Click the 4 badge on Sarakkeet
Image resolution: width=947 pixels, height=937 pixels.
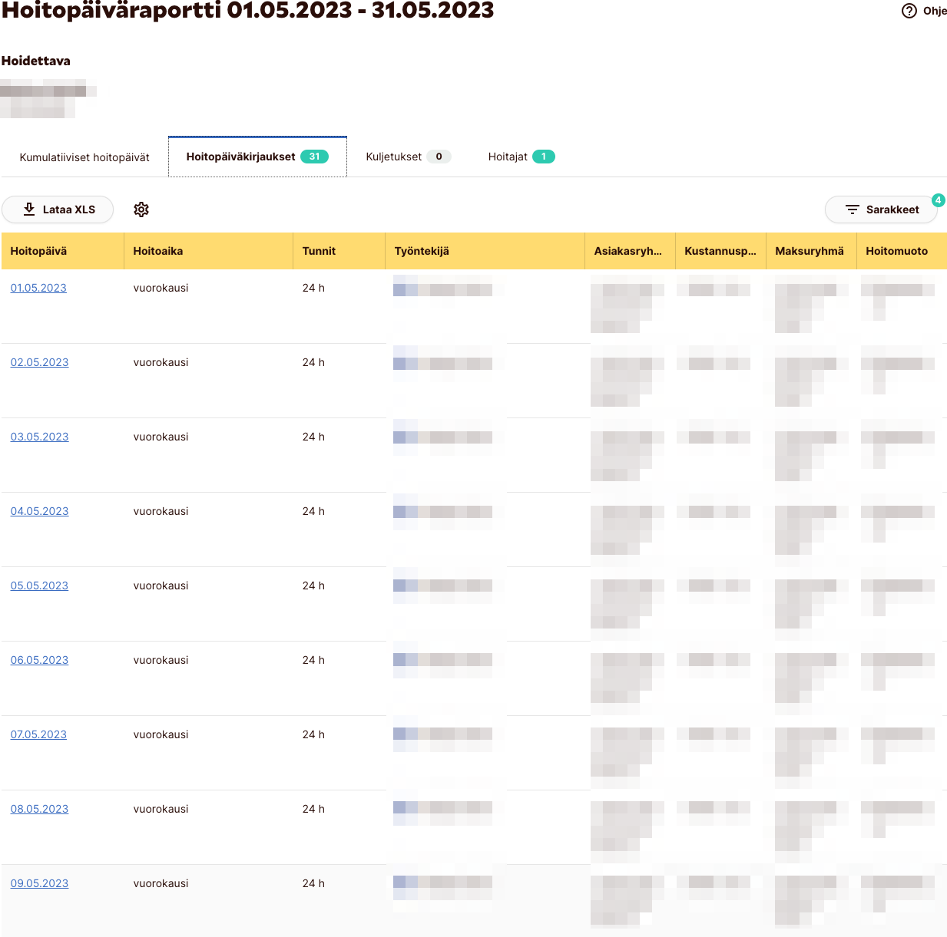[x=938, y=200]
